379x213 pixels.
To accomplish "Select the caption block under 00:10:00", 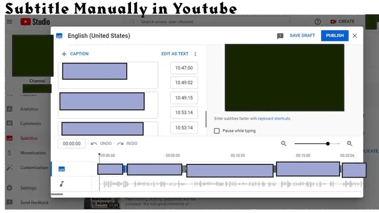I will pyautogui.click(x=230, y=171).
